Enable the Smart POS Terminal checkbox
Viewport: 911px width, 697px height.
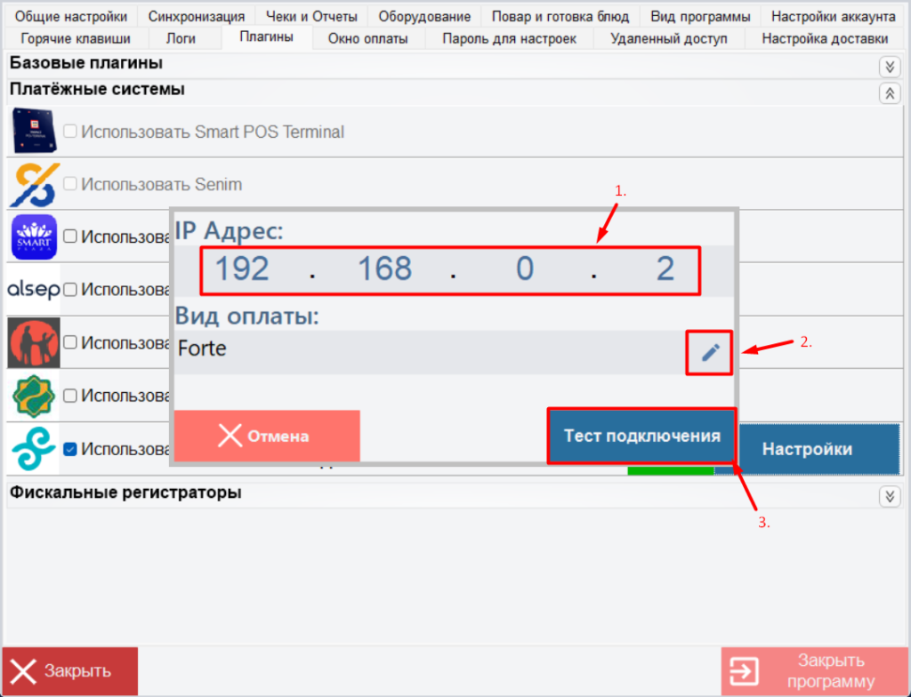[x=69, y=131]
